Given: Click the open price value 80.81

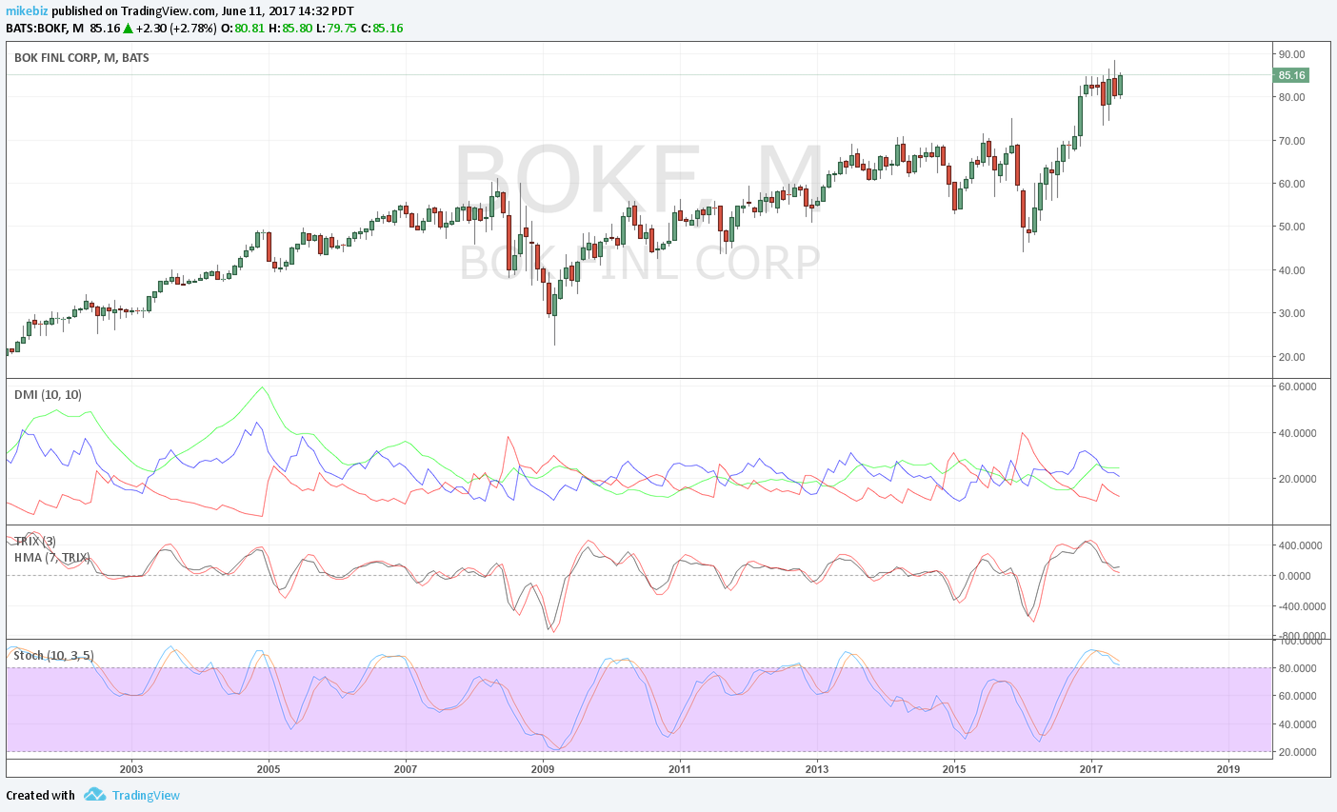Looking at the screenshot, I should tap(249, 28).
